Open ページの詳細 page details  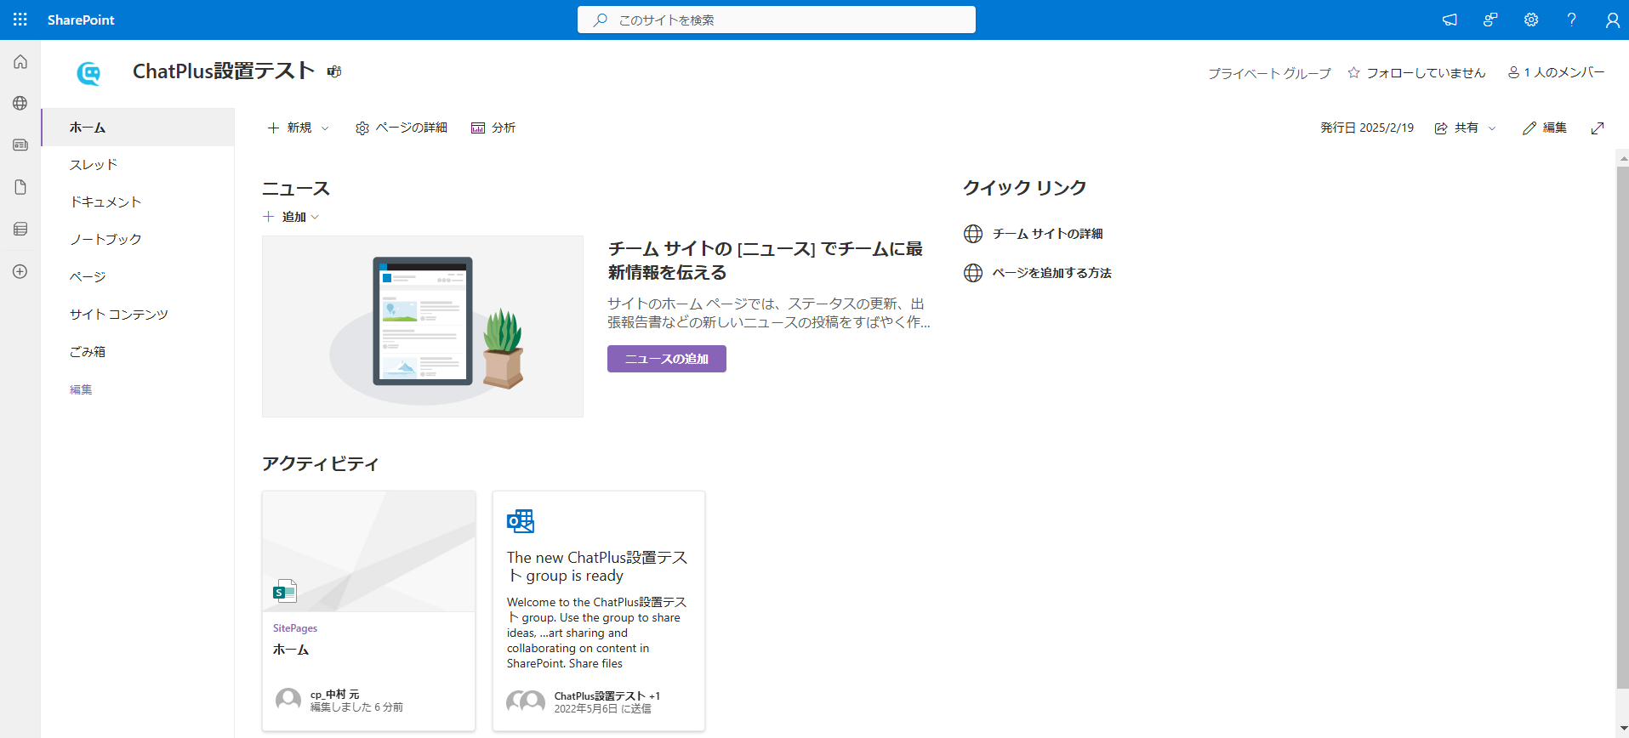(402, 128)
